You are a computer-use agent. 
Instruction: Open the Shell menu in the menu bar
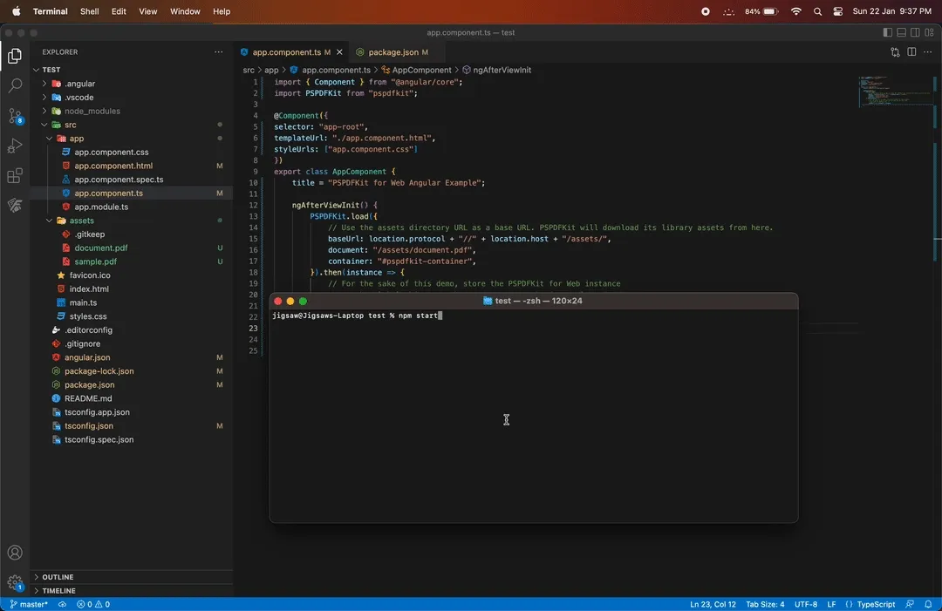coord(89,11)
